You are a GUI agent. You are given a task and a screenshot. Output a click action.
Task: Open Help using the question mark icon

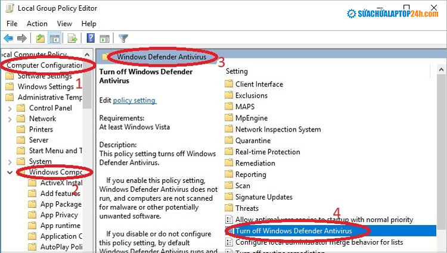pos(91,39)
